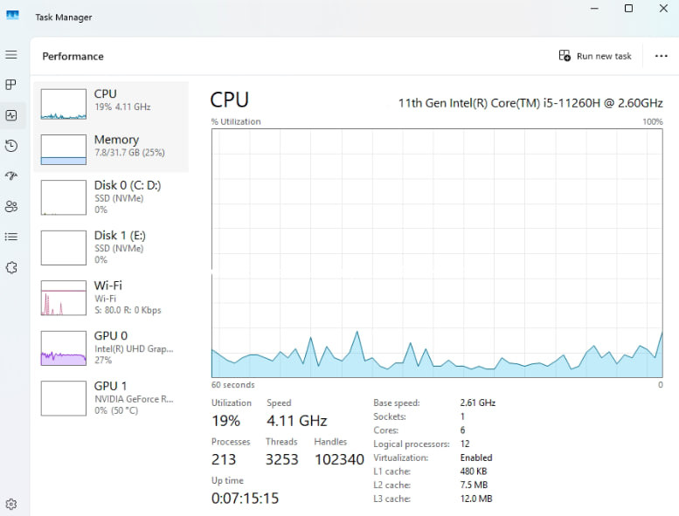The width and height of the screenshot is (679, 516).
Task: Go to the Processes page icon
Action: point(11,85)
